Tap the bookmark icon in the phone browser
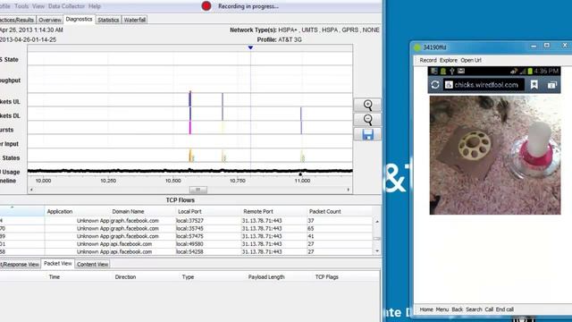Screen dimensions: 572x322 (534, 85)
